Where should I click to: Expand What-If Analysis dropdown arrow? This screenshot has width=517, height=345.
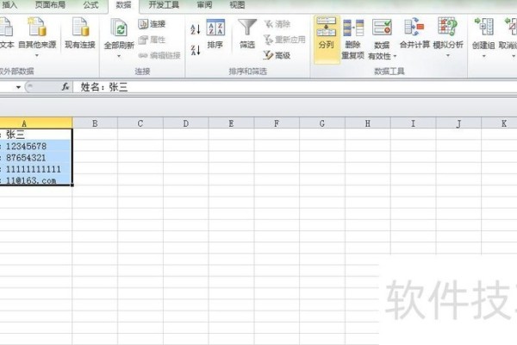pyautogui.click(x=448, y=56)
